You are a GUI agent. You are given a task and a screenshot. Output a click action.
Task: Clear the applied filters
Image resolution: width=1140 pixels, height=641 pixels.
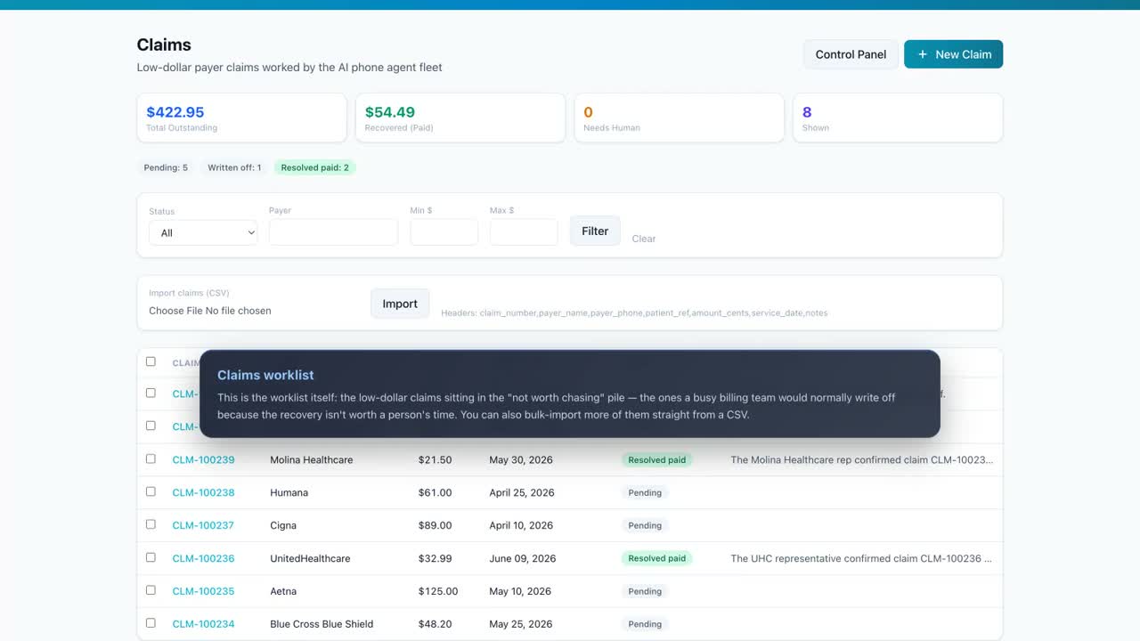tap(644, 239)
